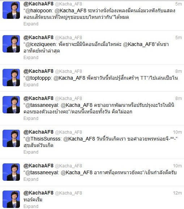Expand the tweet replying to @toptoppp
184x209 pixels.
tap(31, 85)
